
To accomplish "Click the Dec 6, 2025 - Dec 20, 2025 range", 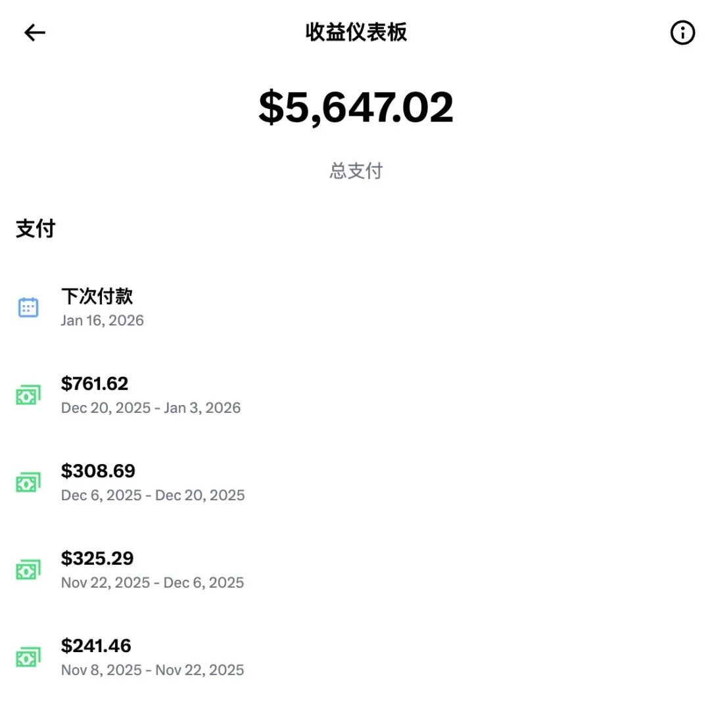I will click(153, 494).
